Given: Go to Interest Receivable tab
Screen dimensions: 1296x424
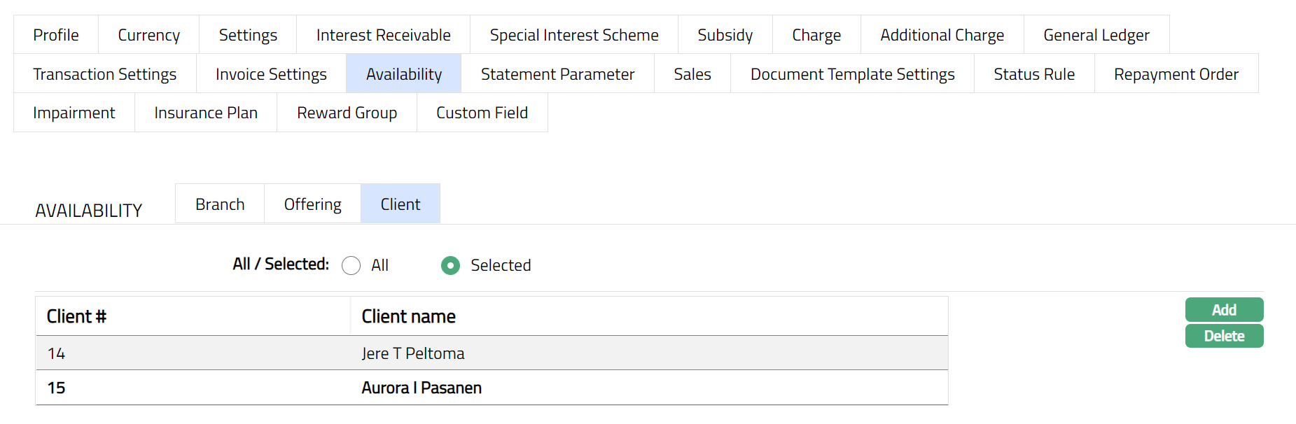Looking at the screenshot, I should pyautogui.click(x=383, y=35).
